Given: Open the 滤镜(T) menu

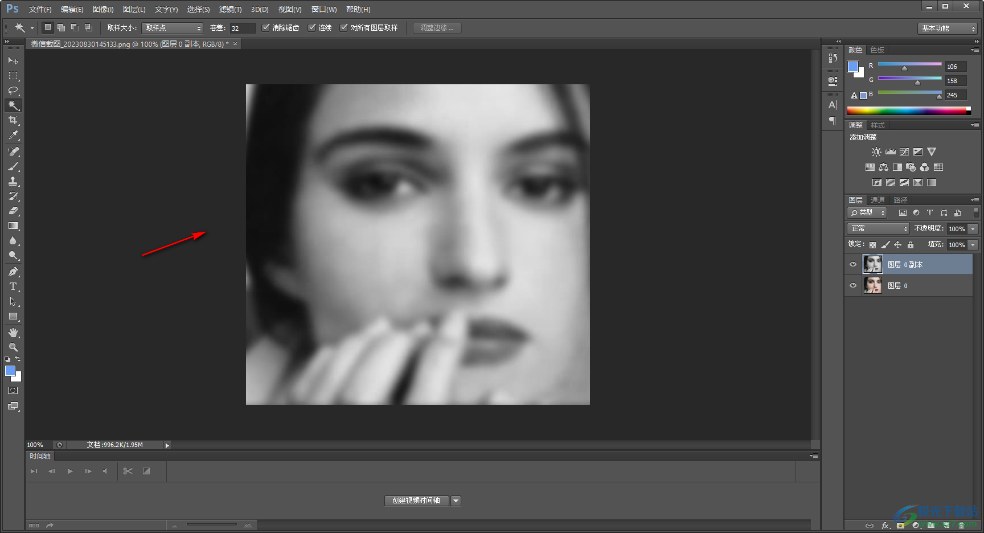Looking at the screenshot, I should pyautogui.click(x=230, y=10).
